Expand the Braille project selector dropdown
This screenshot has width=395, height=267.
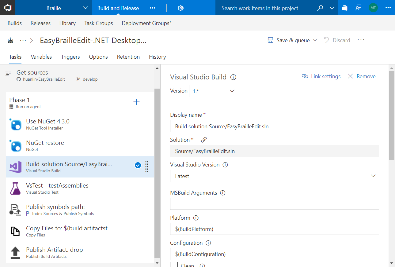point(85,8)
